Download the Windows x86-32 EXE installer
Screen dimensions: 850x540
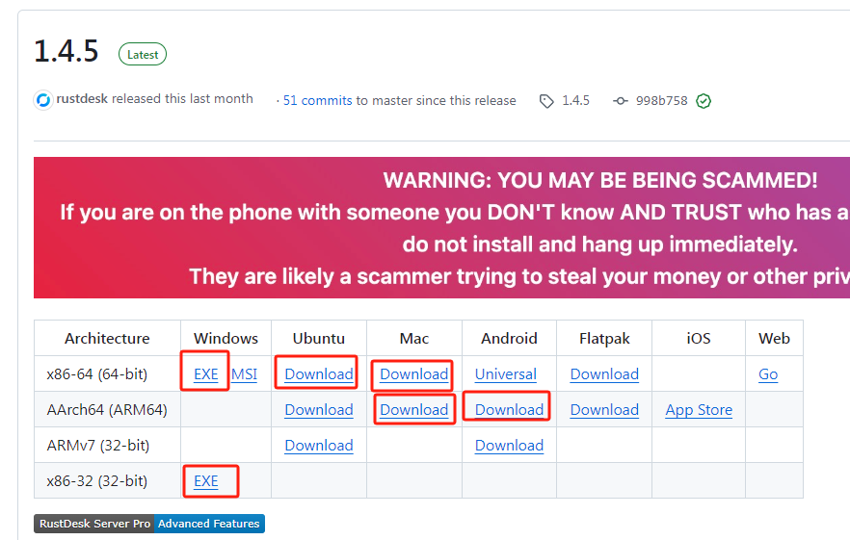click(206, 481)
